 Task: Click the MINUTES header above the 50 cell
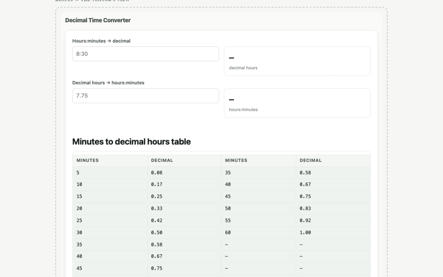coord(259,160)
